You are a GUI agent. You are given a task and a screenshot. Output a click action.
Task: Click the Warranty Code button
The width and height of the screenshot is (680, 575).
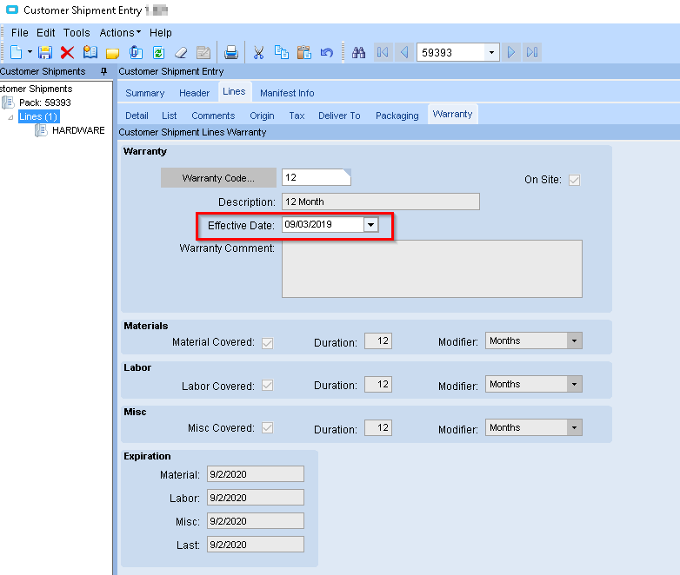pos(218,178)
